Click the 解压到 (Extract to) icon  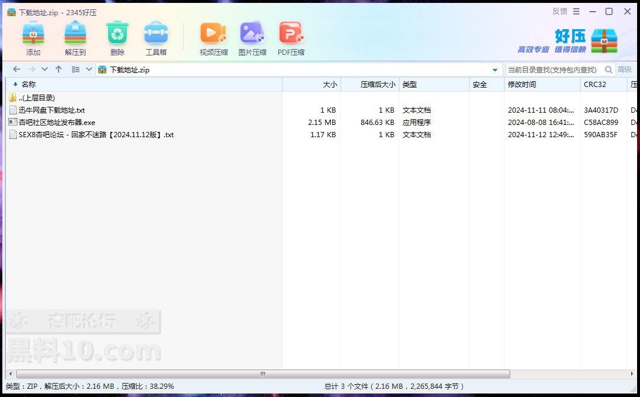pos(75,33)
